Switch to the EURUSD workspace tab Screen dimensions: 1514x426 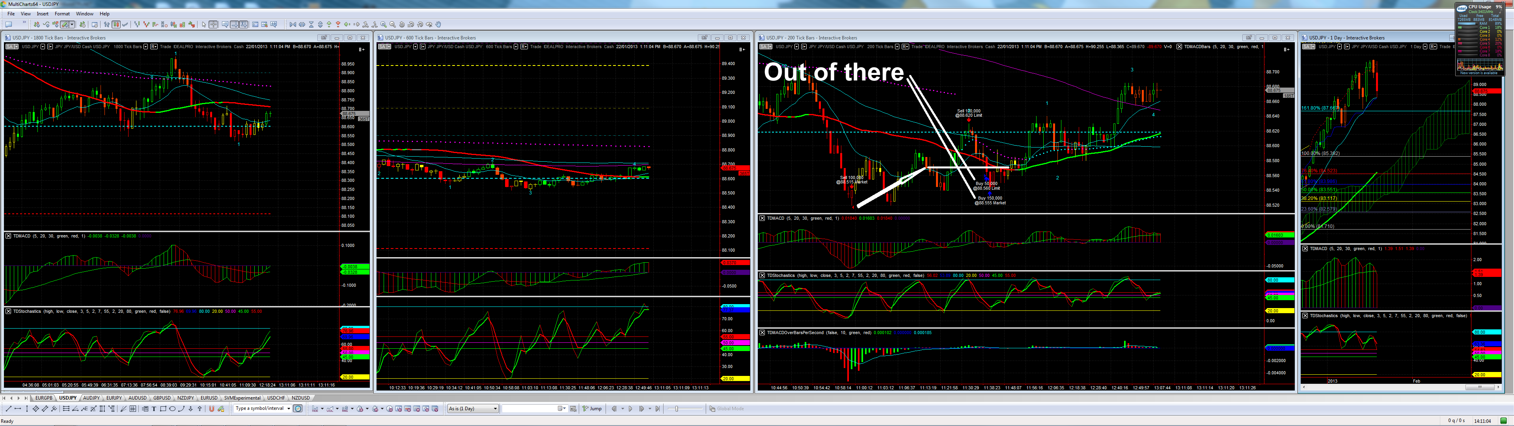pos(209,398)
